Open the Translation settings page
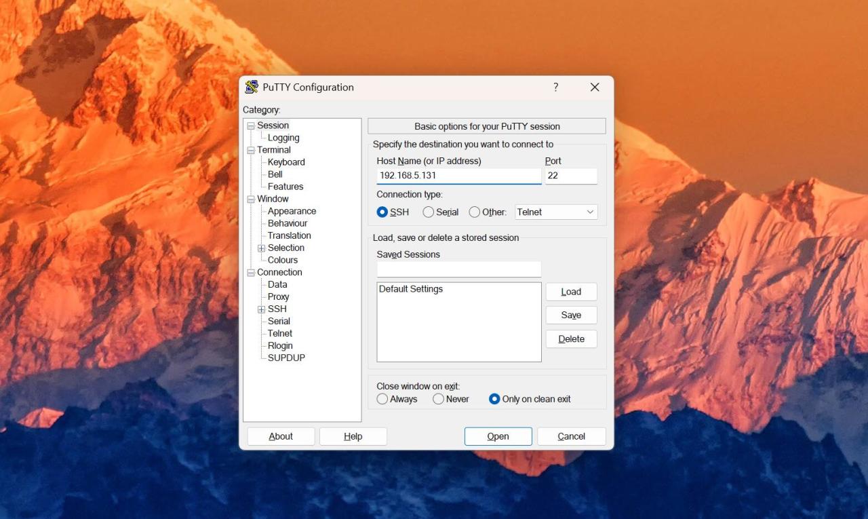This screenshot has width=868, height=519. click(x=290, y=235)
